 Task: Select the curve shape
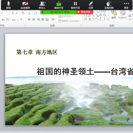pos(97,19)
